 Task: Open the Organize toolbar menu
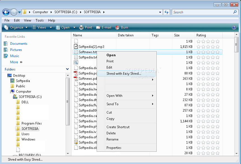16,27
